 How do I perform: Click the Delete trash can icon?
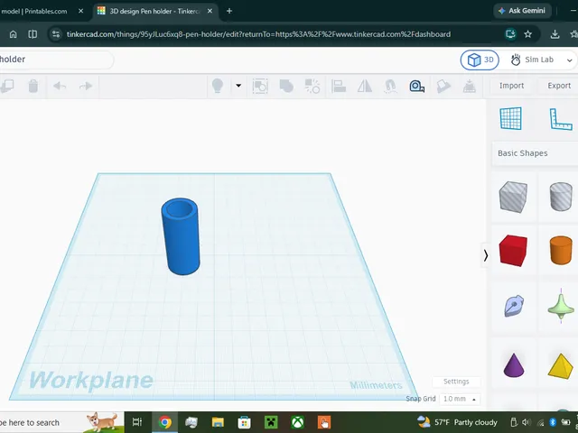point(33,87)
